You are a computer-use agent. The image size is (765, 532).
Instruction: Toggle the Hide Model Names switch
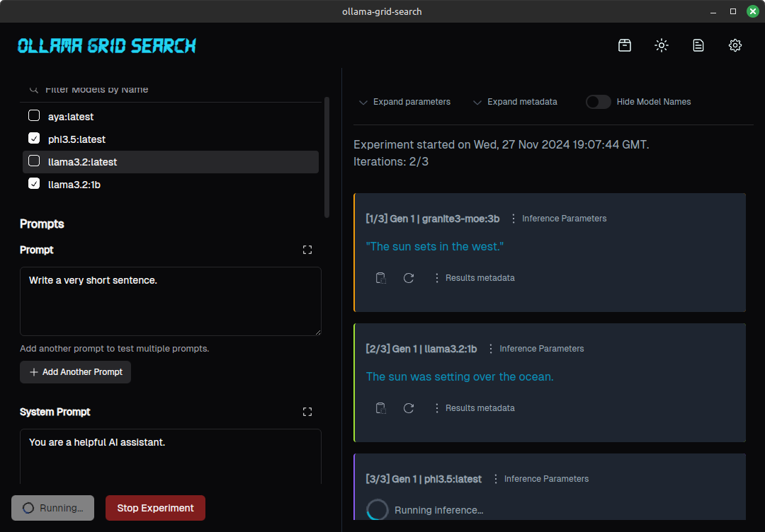(598, 102)
